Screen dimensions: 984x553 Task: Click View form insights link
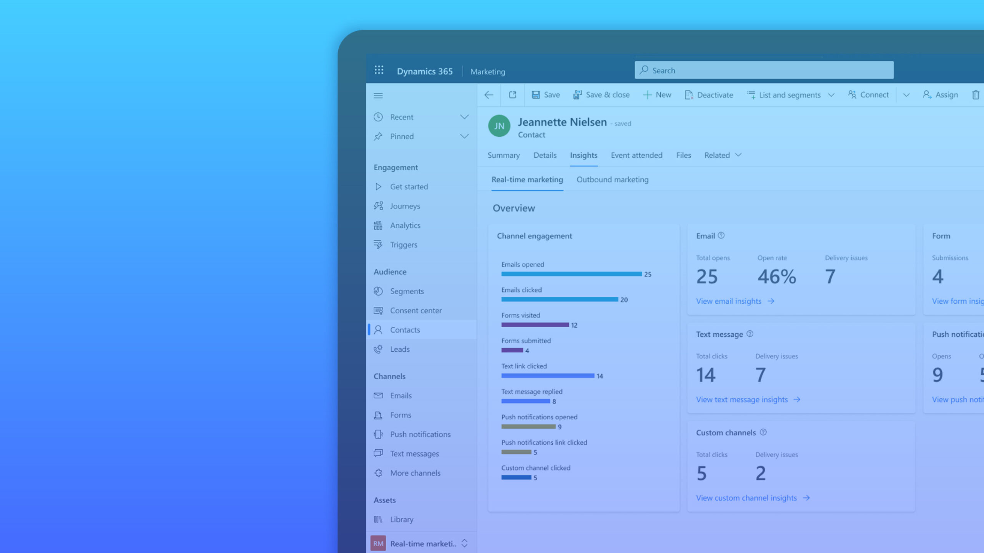[957, 301]
